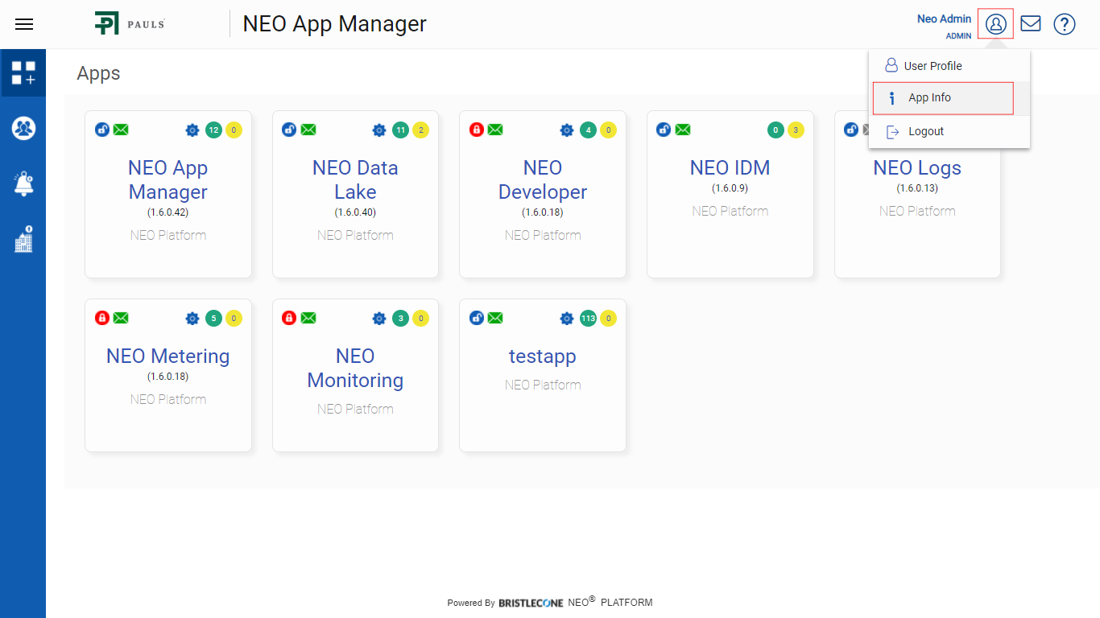Viewport: 1100px width, 618px height.
Task: Click green badge 0 on NEO IDM card
Action: [775, 130]
